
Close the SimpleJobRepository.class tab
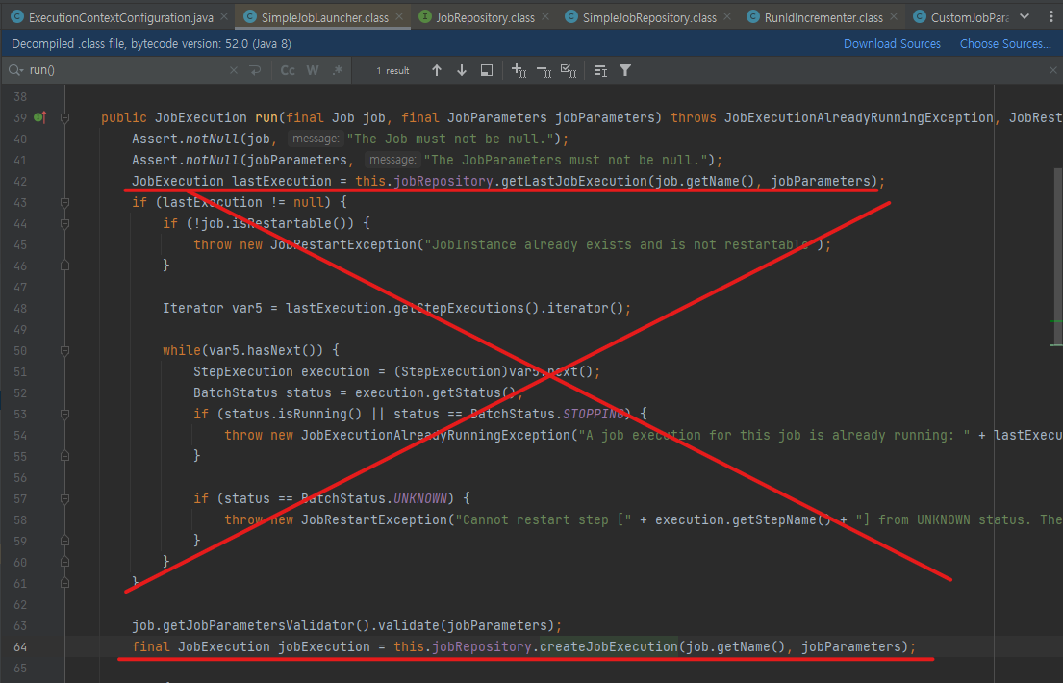727,17
